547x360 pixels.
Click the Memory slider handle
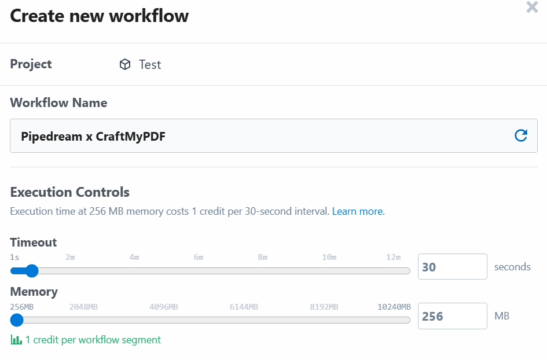(17, 320)
